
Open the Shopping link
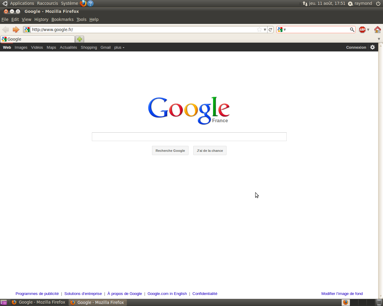click(89, 48)
